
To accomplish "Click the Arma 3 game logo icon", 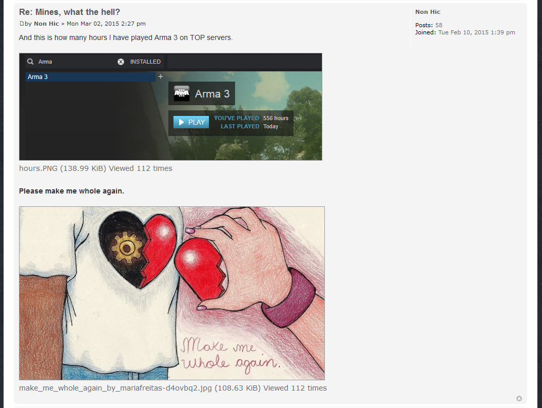I will [182, 93].
